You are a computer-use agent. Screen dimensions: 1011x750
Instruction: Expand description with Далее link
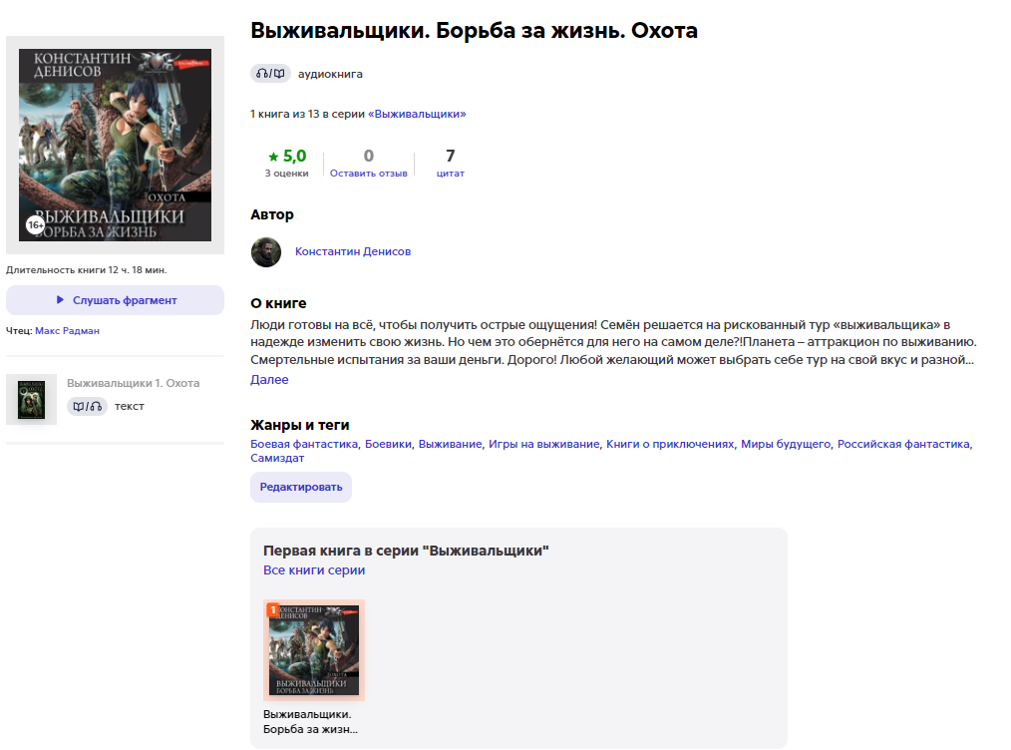tap(269, 380)
